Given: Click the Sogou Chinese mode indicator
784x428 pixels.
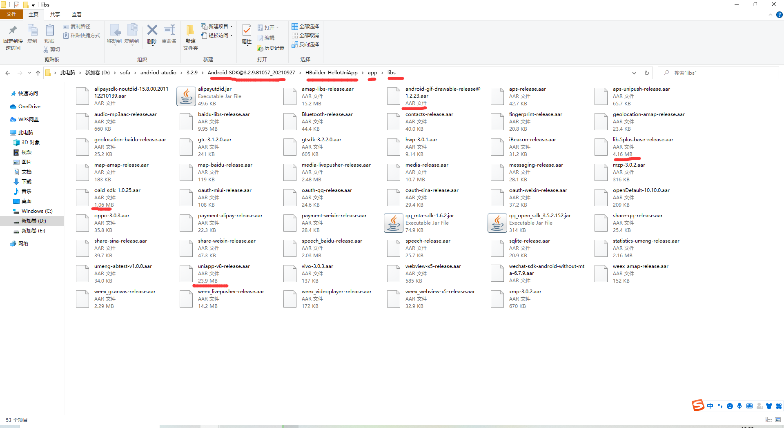Looking at the screenshot, I should coord(710,406).
